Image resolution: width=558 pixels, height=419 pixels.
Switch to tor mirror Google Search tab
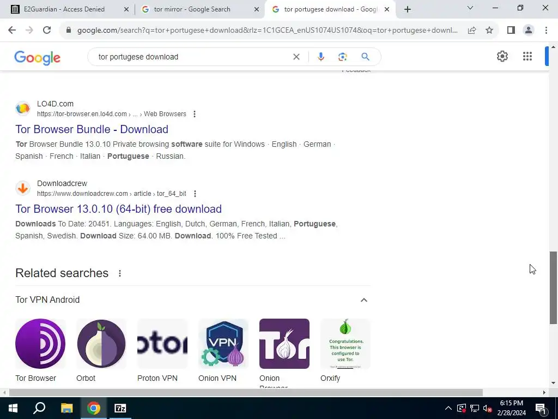tap(192, 9)
